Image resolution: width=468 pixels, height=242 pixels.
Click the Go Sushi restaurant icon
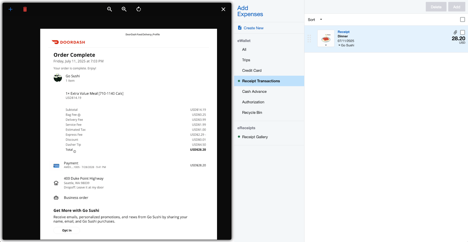click(x=58, y=78)
